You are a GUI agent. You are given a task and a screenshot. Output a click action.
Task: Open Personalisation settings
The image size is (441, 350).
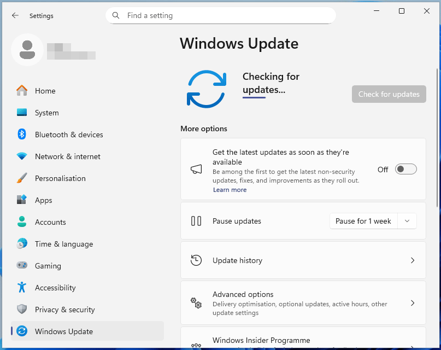pos(87,178)
